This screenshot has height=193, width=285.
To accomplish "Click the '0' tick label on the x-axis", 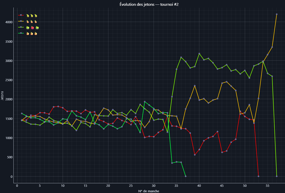I will [x=17, y=186].
